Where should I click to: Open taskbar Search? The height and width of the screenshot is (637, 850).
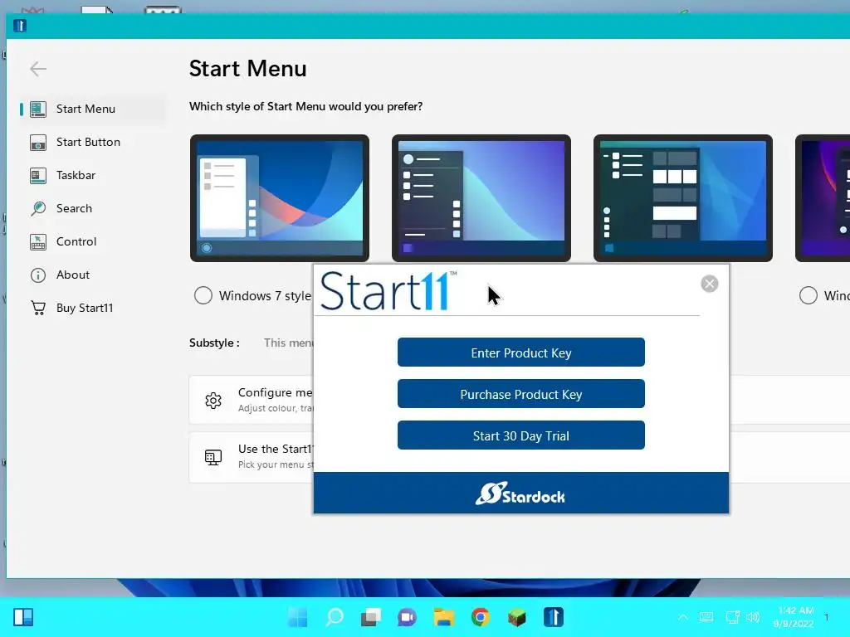coord(335,617)
